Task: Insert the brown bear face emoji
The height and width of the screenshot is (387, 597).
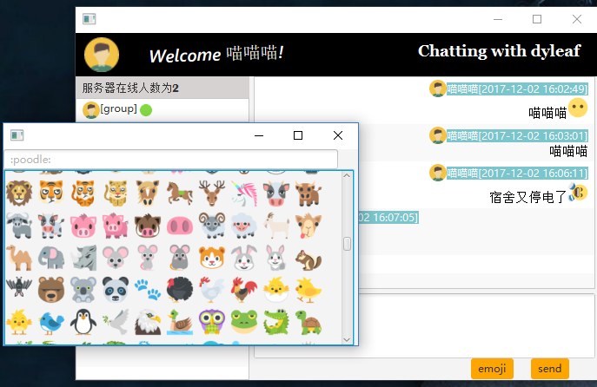Action: tap(51, 290)
